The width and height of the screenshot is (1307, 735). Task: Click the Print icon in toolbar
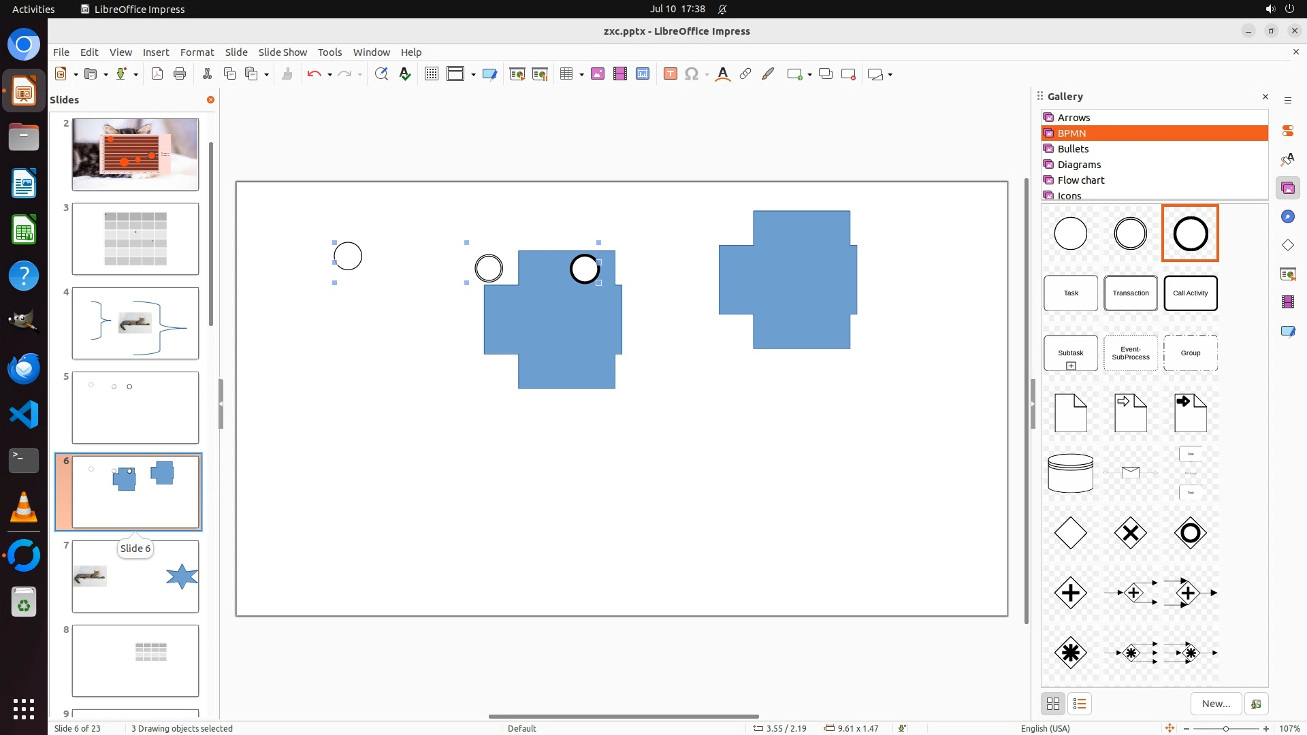point(180,74)
